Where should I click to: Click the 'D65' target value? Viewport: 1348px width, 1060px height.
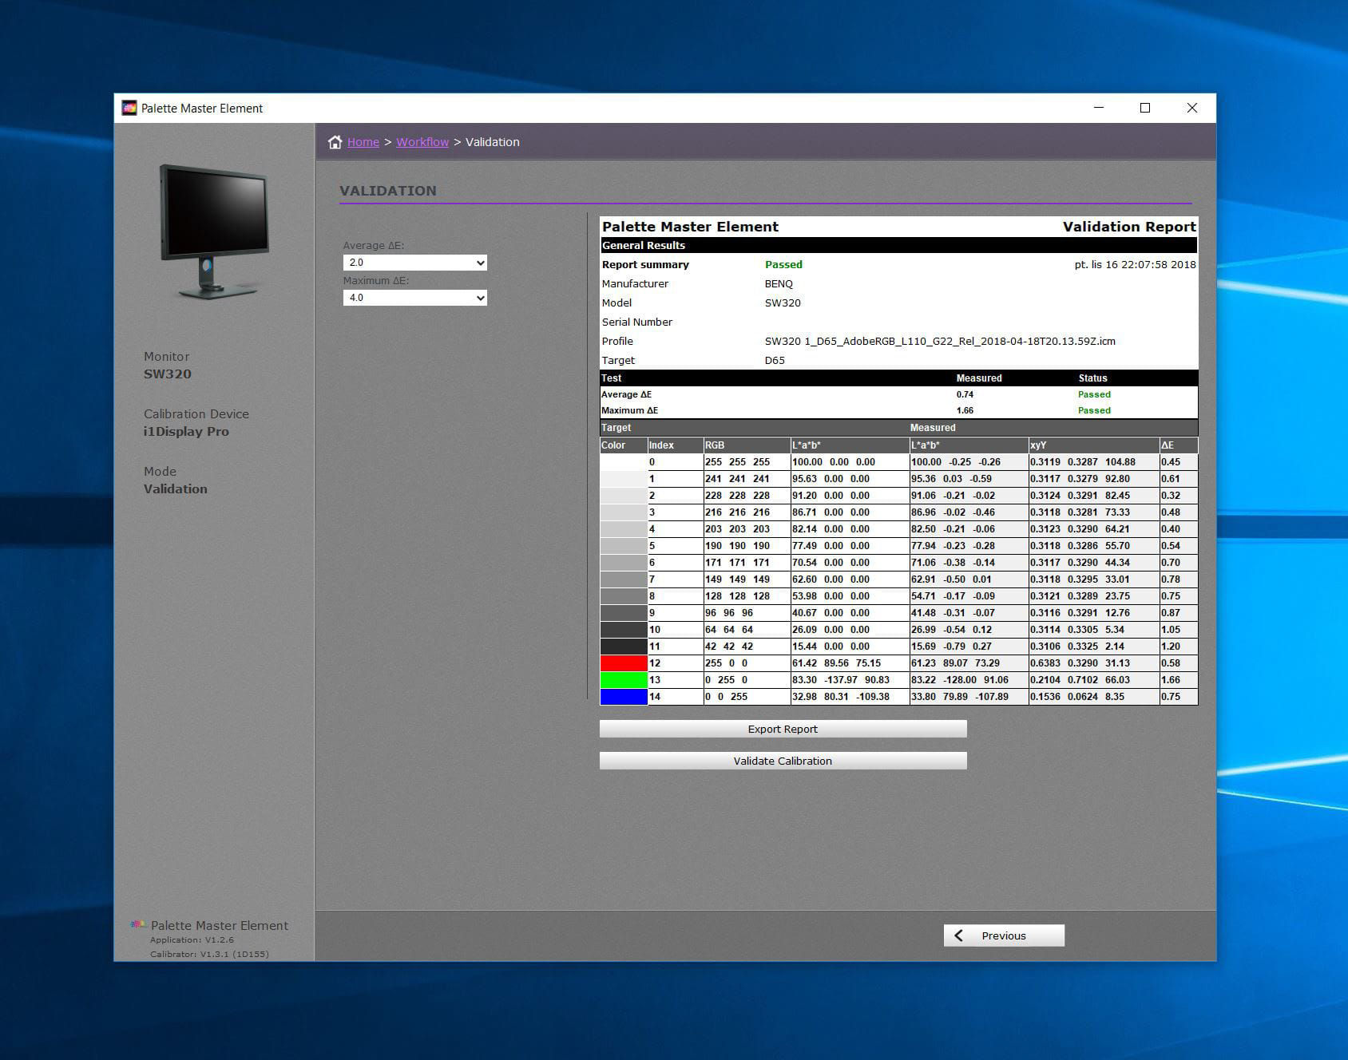[775, 360]
